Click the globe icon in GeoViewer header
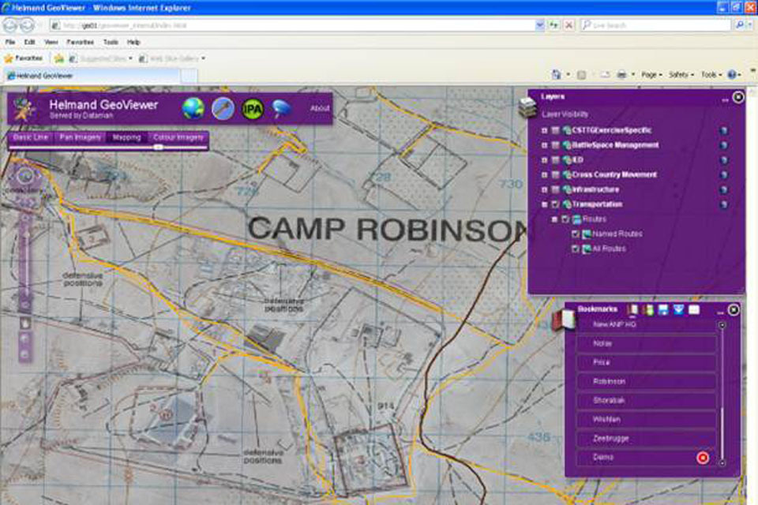This screenshot has width=758, height=505. point(193,108)
